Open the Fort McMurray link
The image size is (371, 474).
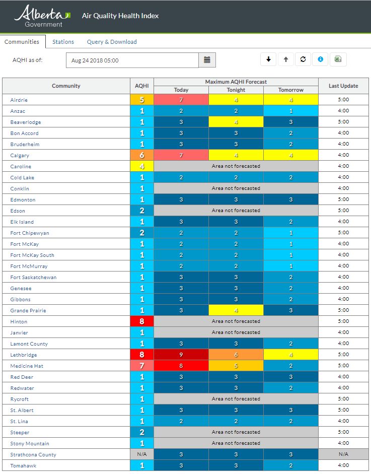click(28, 266)
